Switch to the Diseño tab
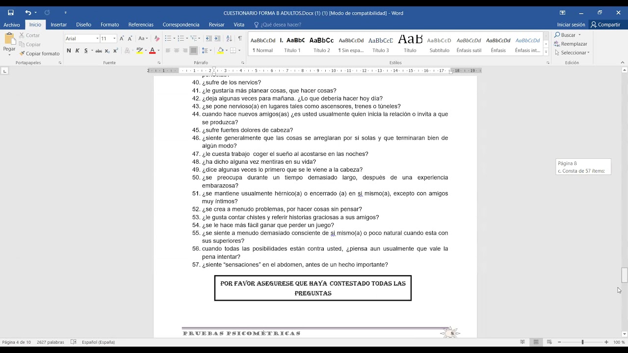Image resolution: width=628 pixels, height=353 pixels. [83, 25]
